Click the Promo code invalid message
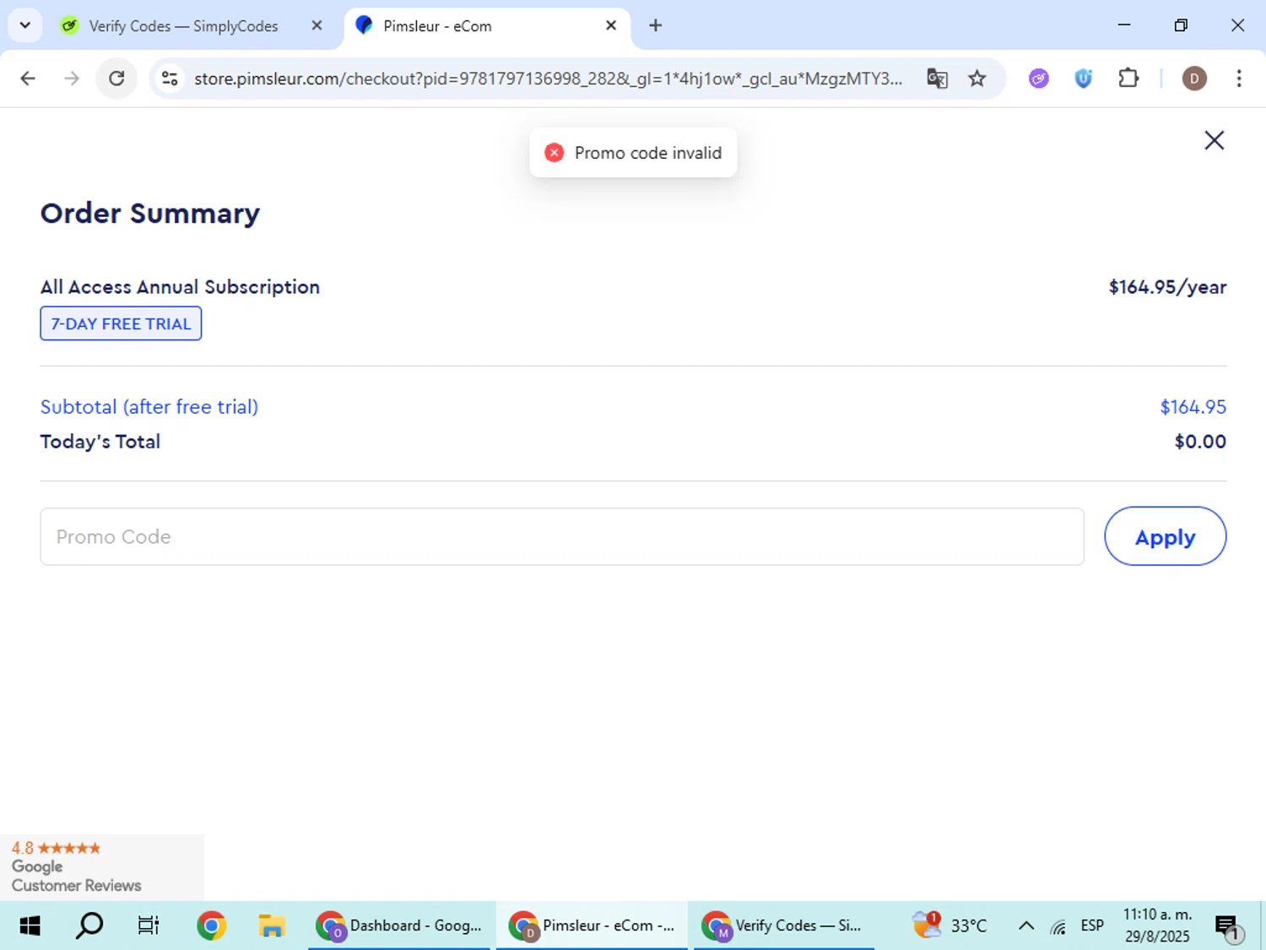 648,153
